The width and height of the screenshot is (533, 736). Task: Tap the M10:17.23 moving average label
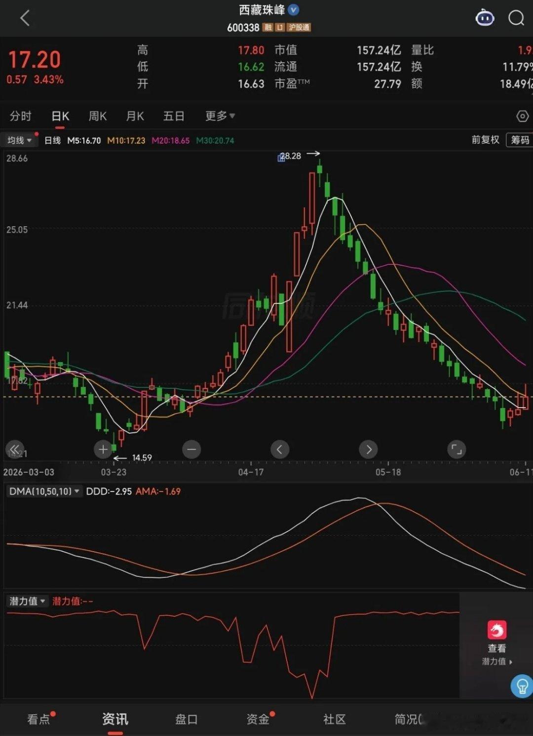[x=126, y=140]
